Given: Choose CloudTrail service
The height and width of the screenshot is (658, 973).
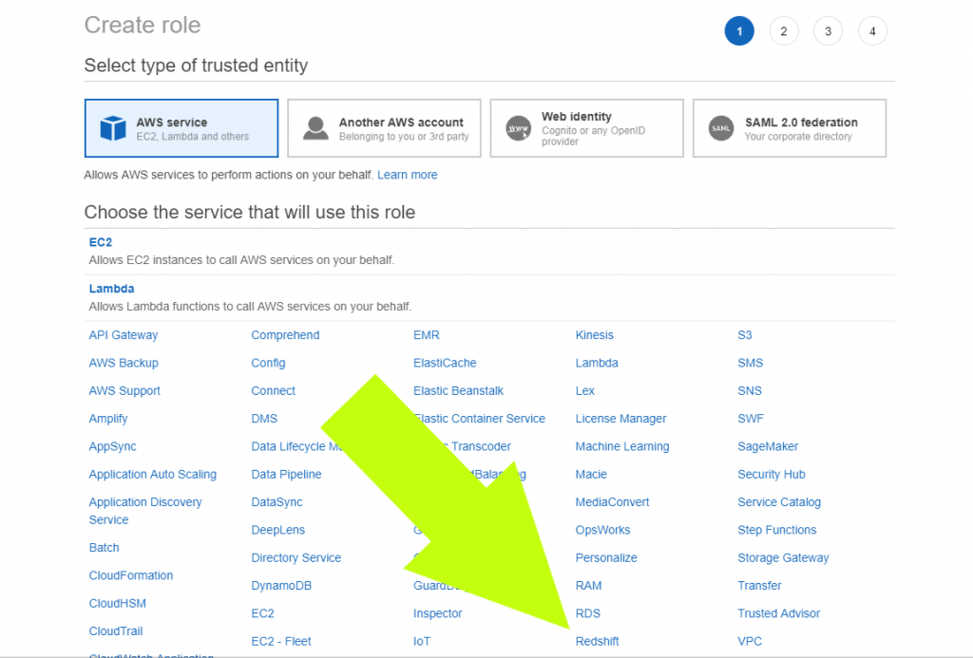Looking at the screenshot, I should point(116,631).
